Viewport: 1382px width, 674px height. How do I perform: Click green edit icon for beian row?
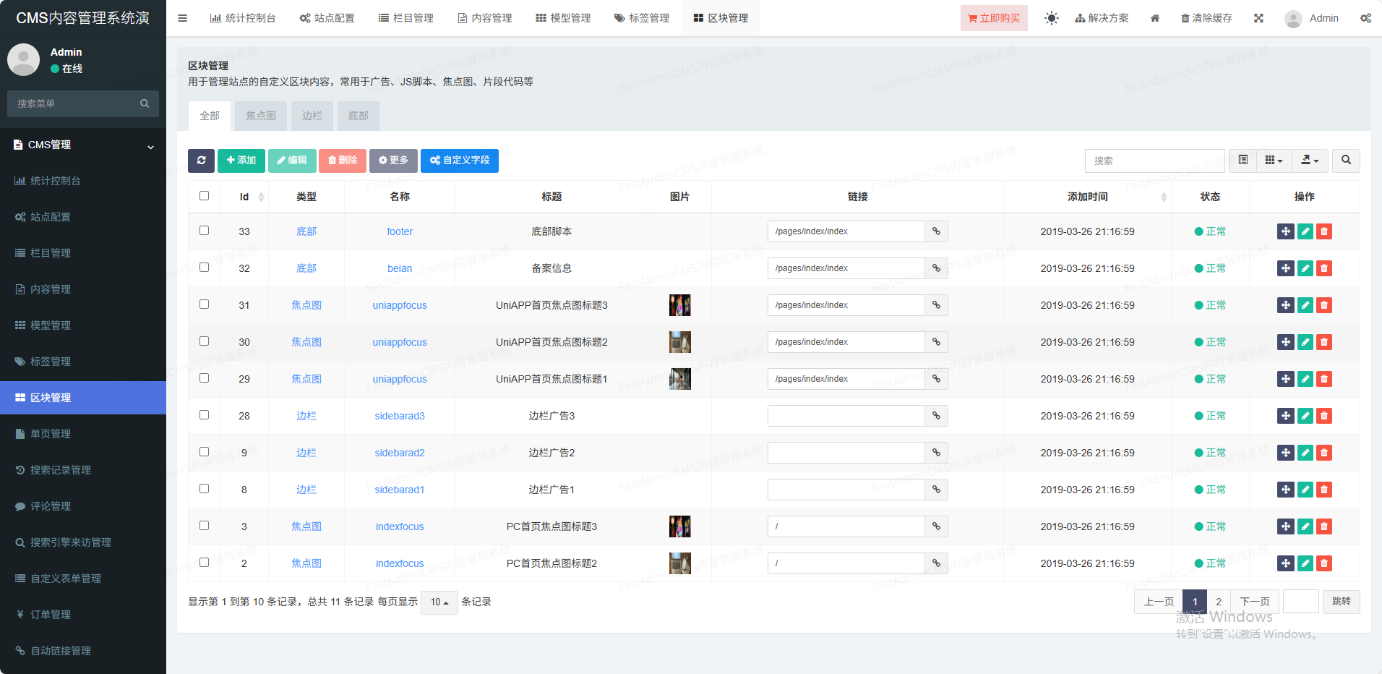click(1305, 268)
